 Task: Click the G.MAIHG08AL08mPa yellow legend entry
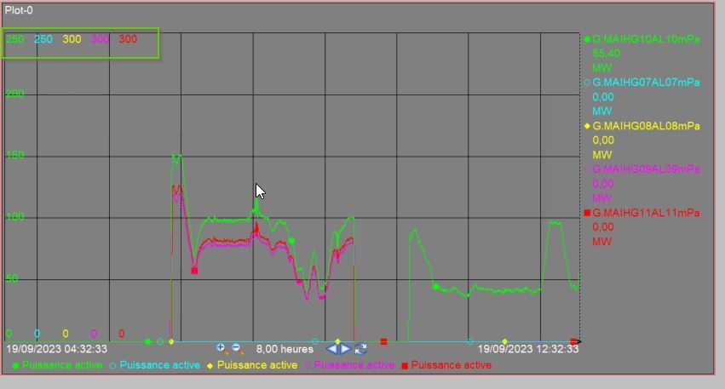[x=645, y=126]
